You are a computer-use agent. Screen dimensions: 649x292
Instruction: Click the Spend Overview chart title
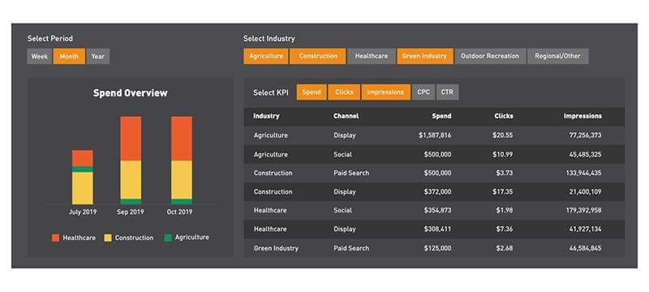point(131,93)
